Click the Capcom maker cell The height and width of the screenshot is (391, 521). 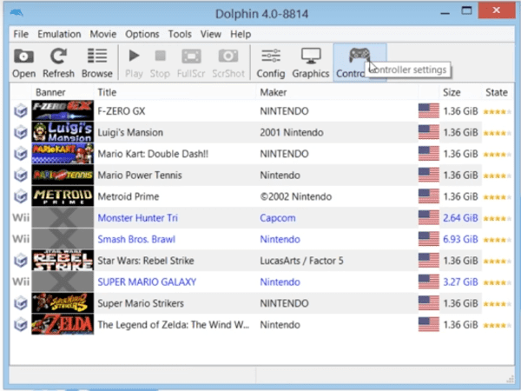pos(278,218)
